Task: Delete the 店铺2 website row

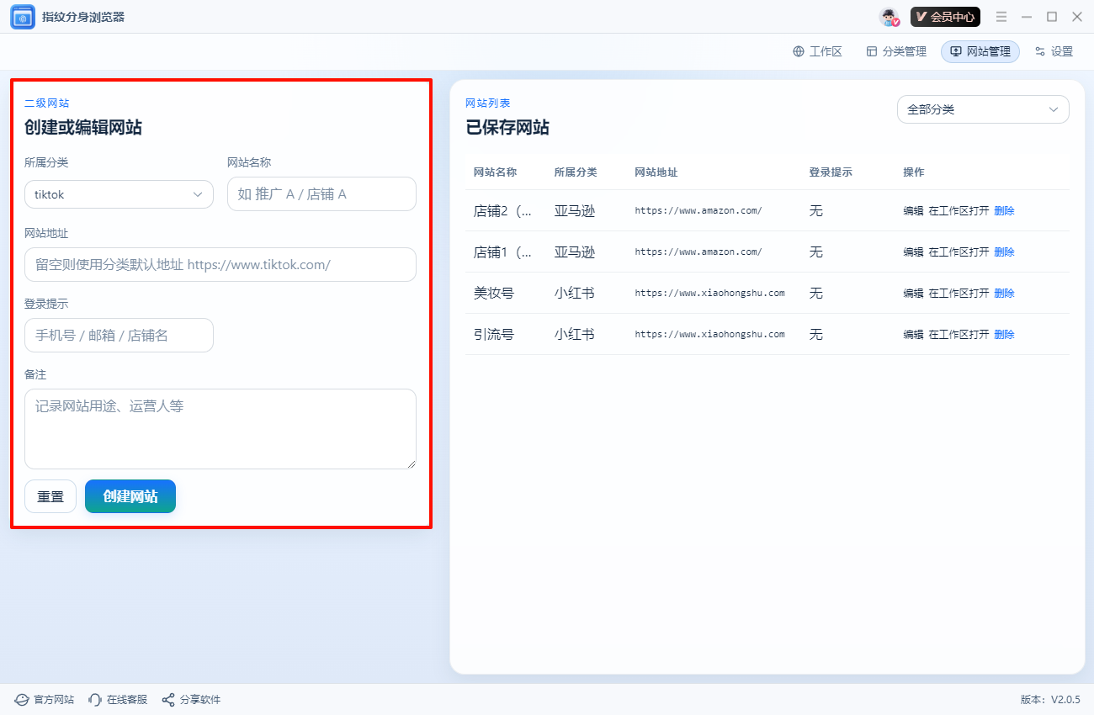Action: click(x=1005, y=211)
